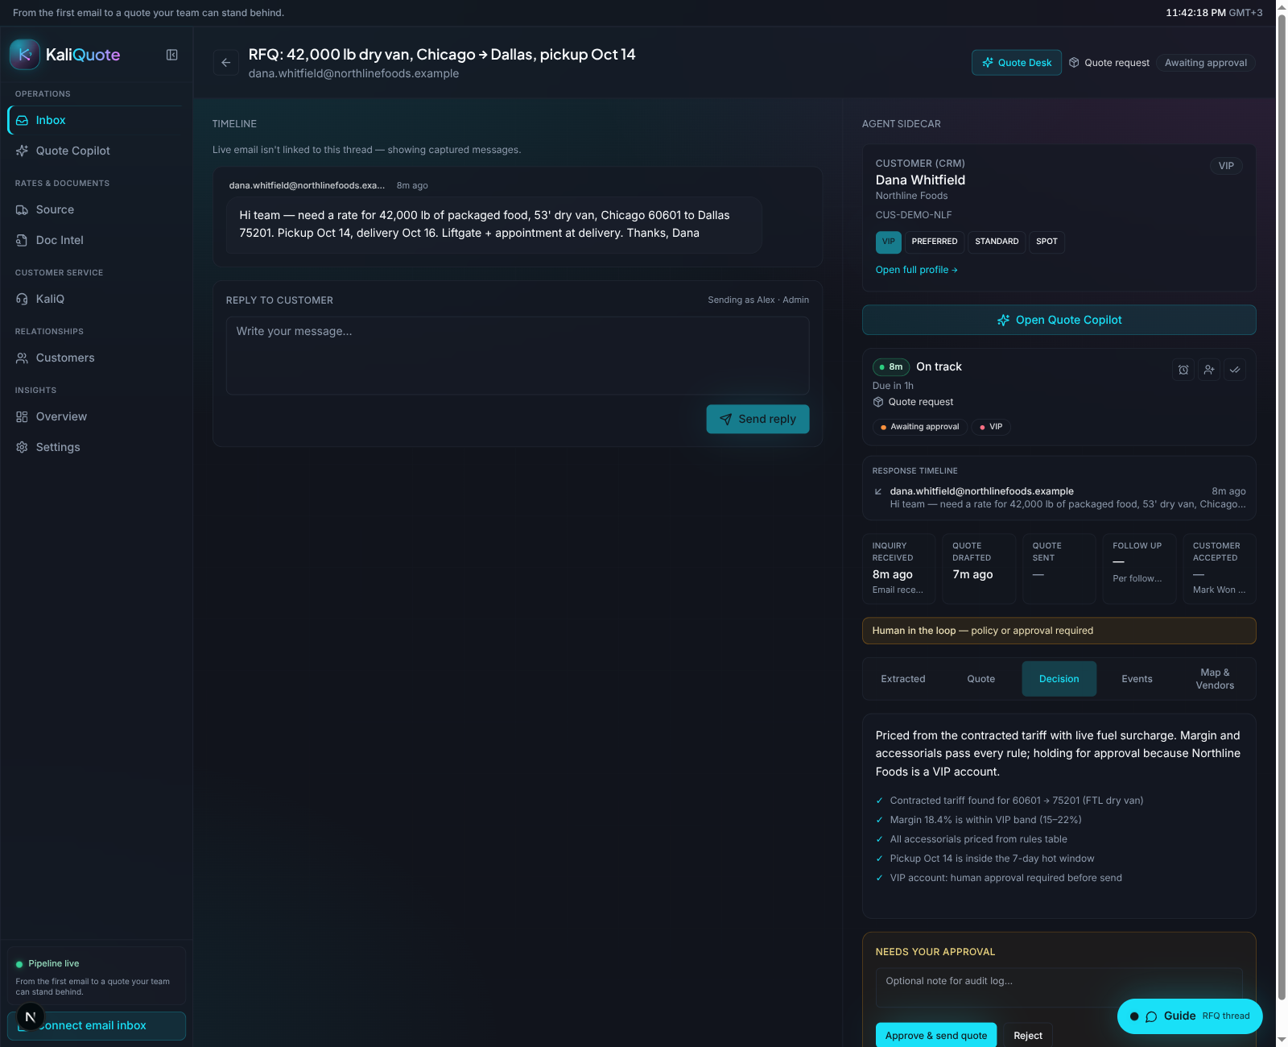Click the Reject button

pos(1027,1035)
